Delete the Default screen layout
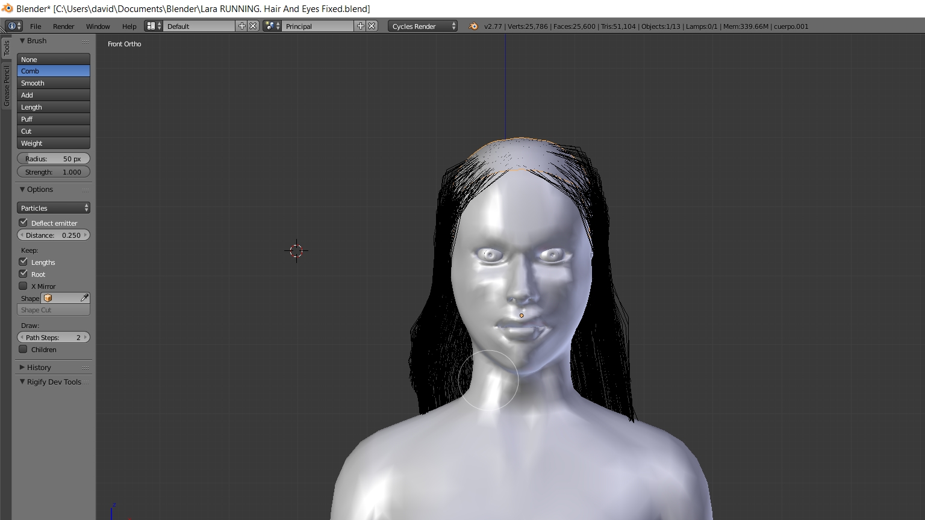 [254, 26]
